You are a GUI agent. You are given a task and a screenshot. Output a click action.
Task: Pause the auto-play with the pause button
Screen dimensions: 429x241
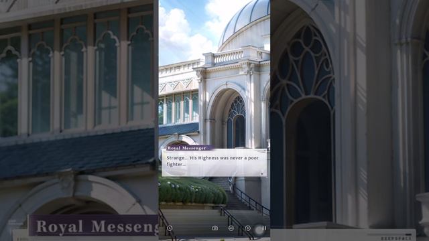[x=264, y=228]
